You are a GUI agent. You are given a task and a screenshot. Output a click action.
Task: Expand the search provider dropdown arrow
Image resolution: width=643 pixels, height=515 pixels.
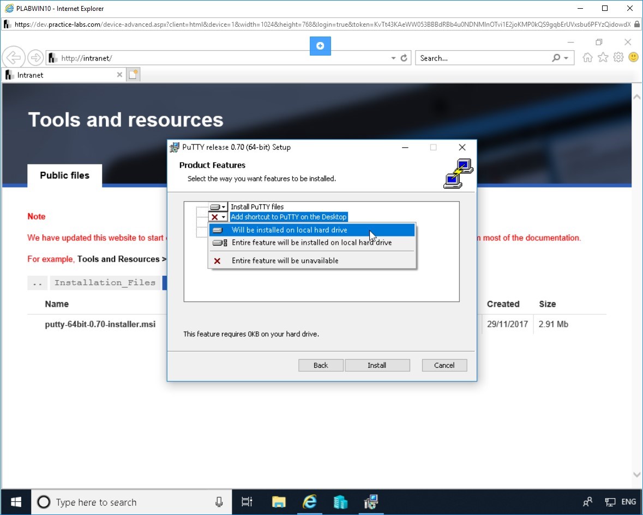coord(566,58)
